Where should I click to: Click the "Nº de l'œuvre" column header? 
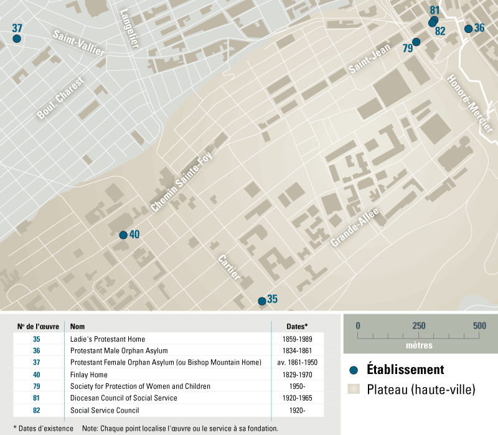point(38,327)
